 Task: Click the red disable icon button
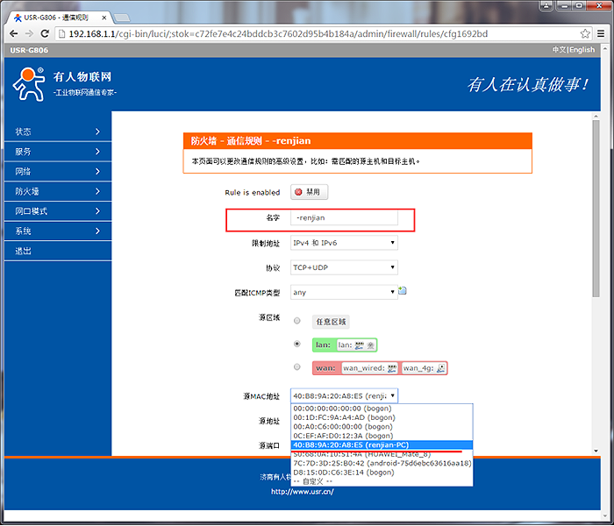(310, 192)
